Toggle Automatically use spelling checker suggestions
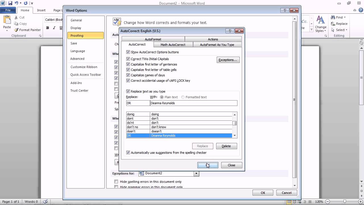This screenshot has height=205, width=364. (128, 153)
